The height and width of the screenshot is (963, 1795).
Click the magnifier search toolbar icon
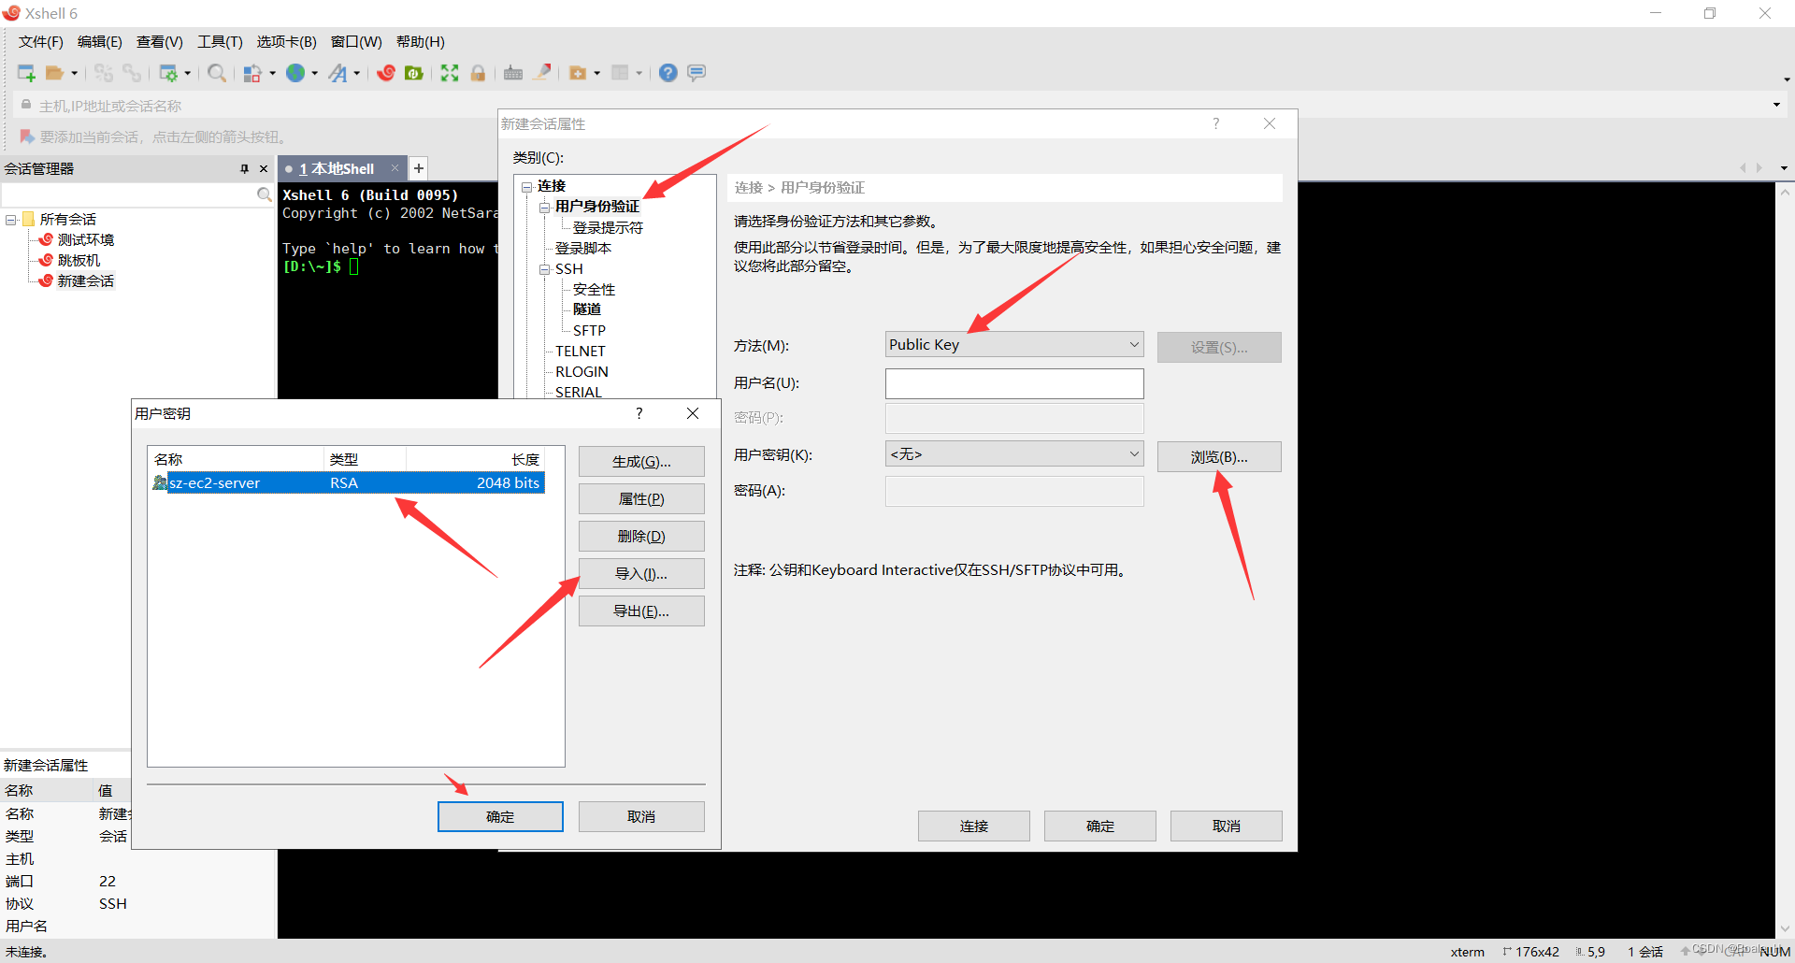point(216,73)
